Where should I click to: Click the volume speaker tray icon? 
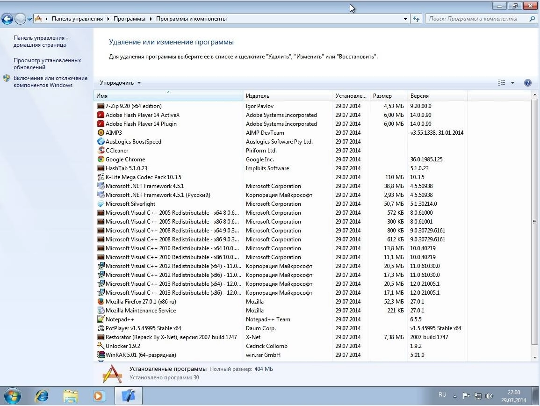(489, 396)
